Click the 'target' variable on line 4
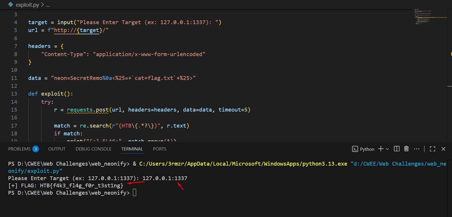 tap(38, 22)
